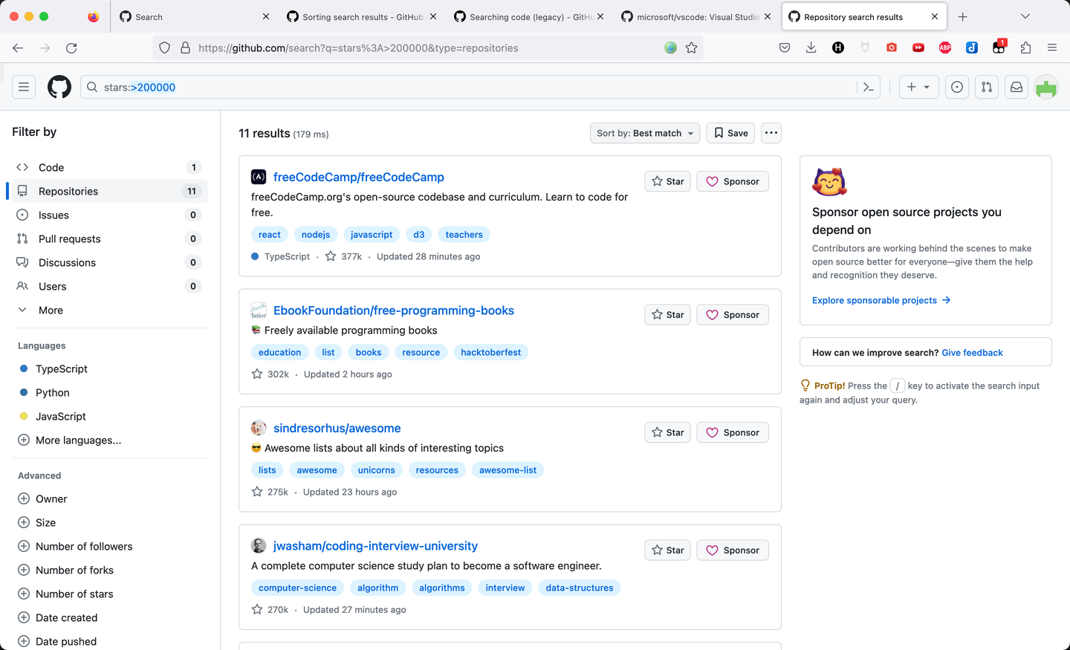
Task: Open the user avatar menu
Action: coord(1046,87)
